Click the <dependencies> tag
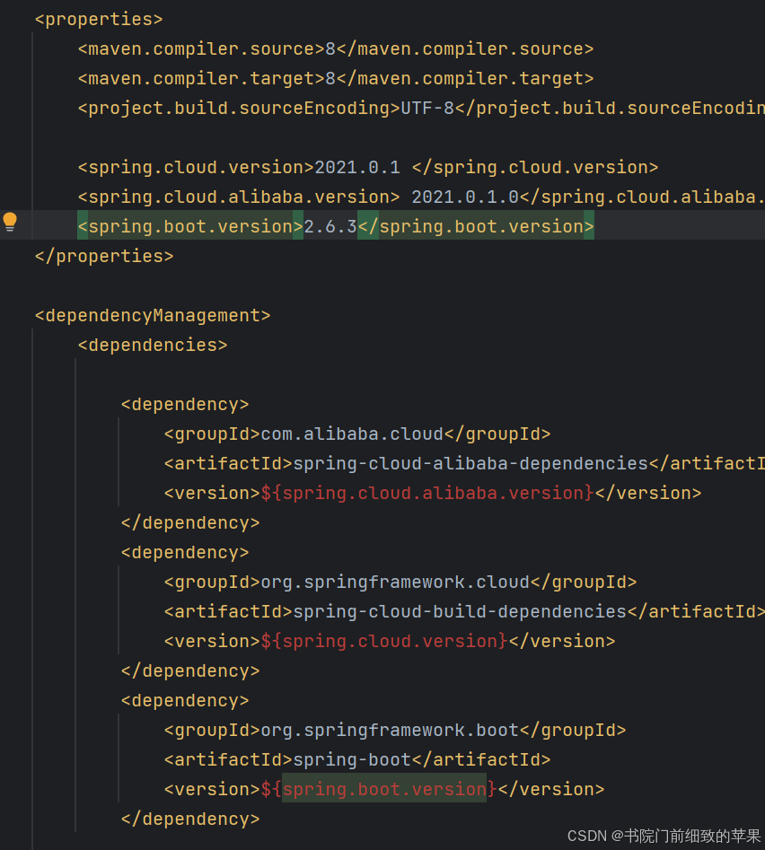 (153, 346)
